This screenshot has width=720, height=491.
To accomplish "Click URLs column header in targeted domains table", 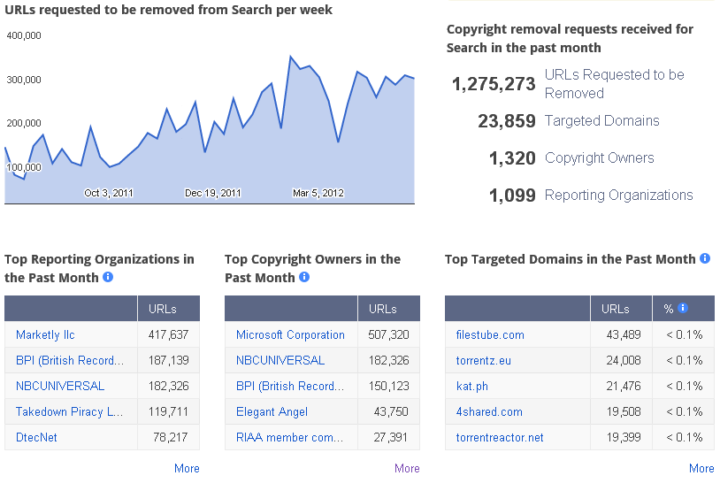I will pos(616,309).
